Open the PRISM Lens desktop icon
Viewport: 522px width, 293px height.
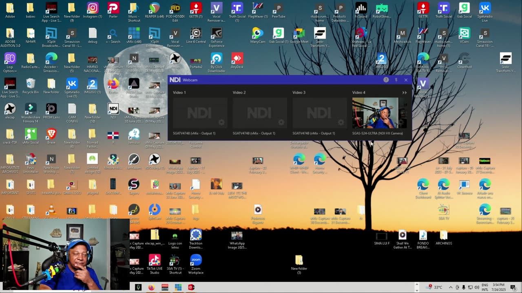tap(51, 112)
